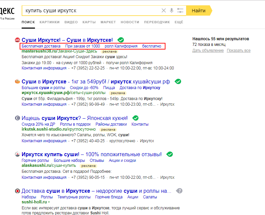Open advanced search settings sliders icon
The image size is (265, 215).
click(x=180, y=11)
